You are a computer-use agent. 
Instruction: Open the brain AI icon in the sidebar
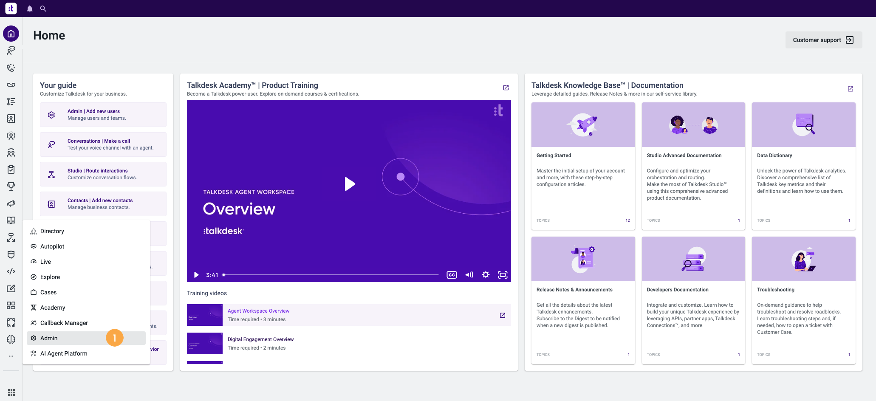(x=11, y=339)
